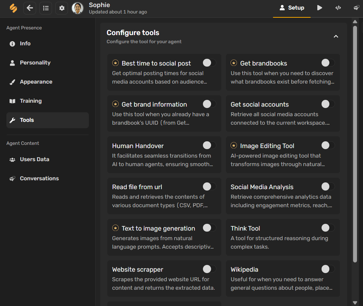Click the Wikipedia card title
363x306 pixels.
(x=244, y=270)
